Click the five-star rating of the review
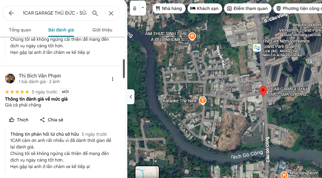The height and width of the screenshot is (178, 322). pos(17,92)
